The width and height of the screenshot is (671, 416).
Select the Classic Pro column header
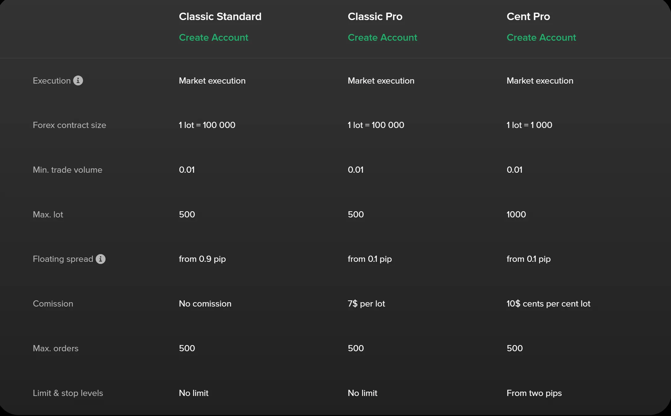pos(375,16)
